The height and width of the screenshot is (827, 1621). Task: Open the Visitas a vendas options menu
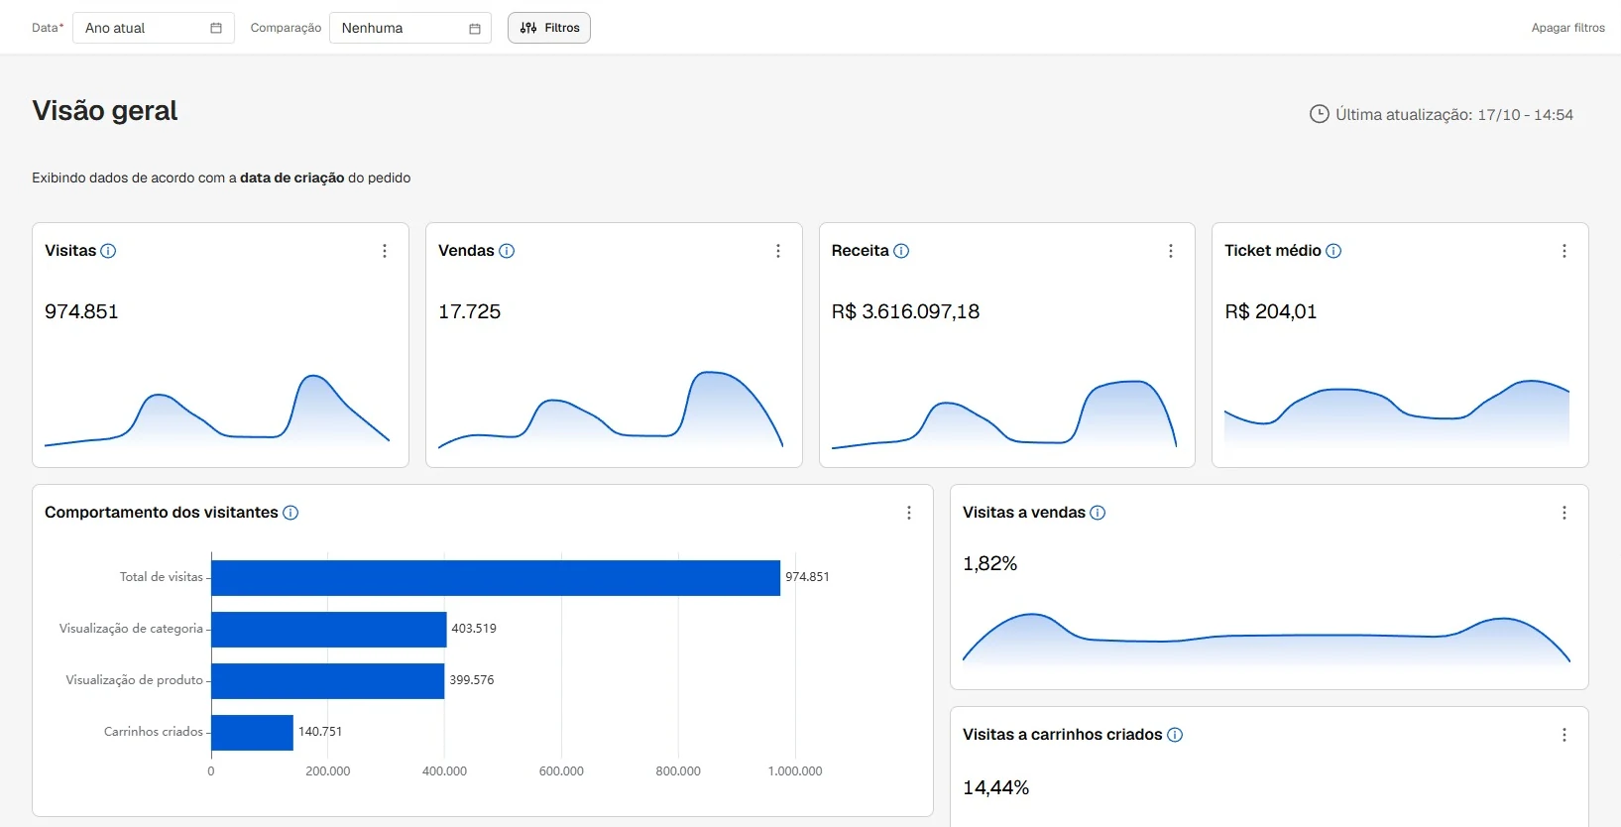[1564, 513]
